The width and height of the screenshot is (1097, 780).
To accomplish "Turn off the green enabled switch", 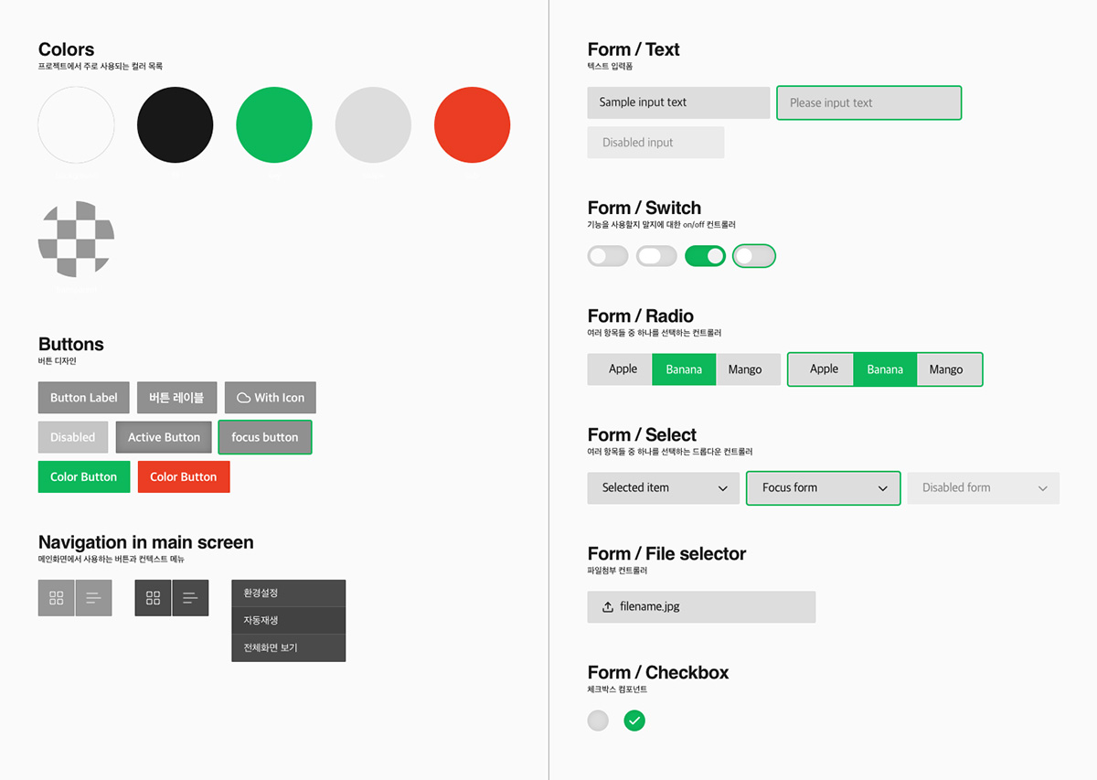I will click(706, 256).
